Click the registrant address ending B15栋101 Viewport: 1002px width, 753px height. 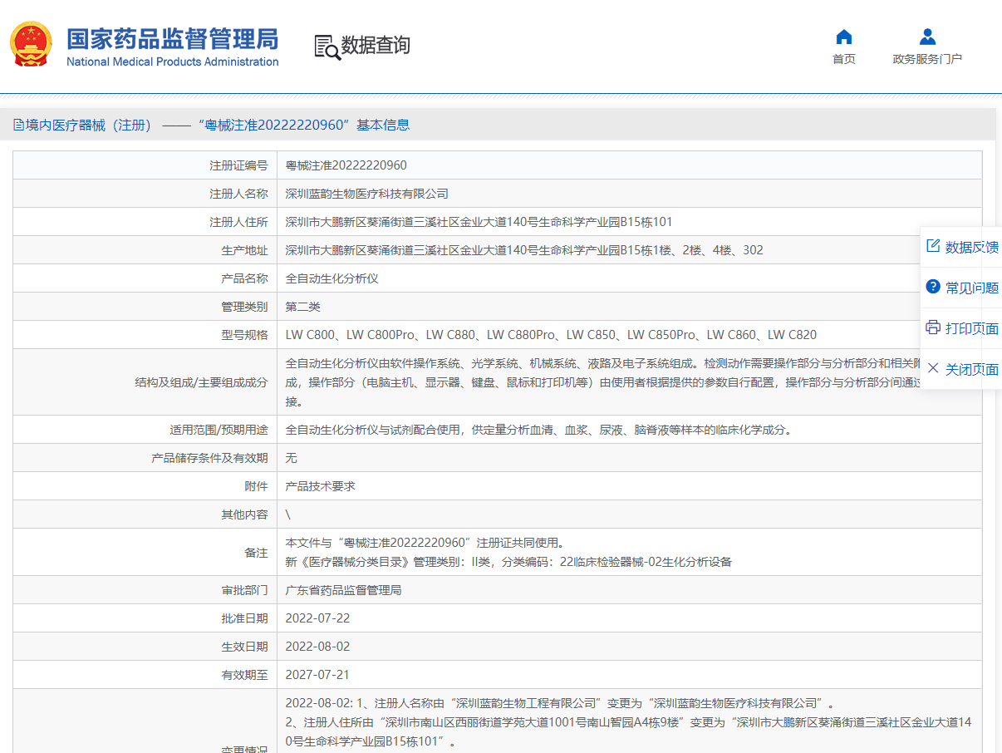pyautogui.click(x=479, y=222)
